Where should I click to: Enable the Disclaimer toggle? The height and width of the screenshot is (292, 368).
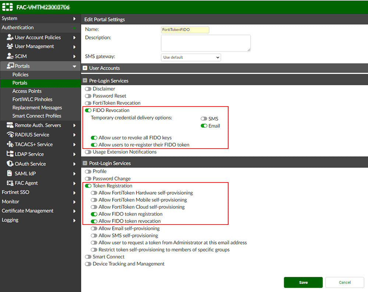point(88,89)
